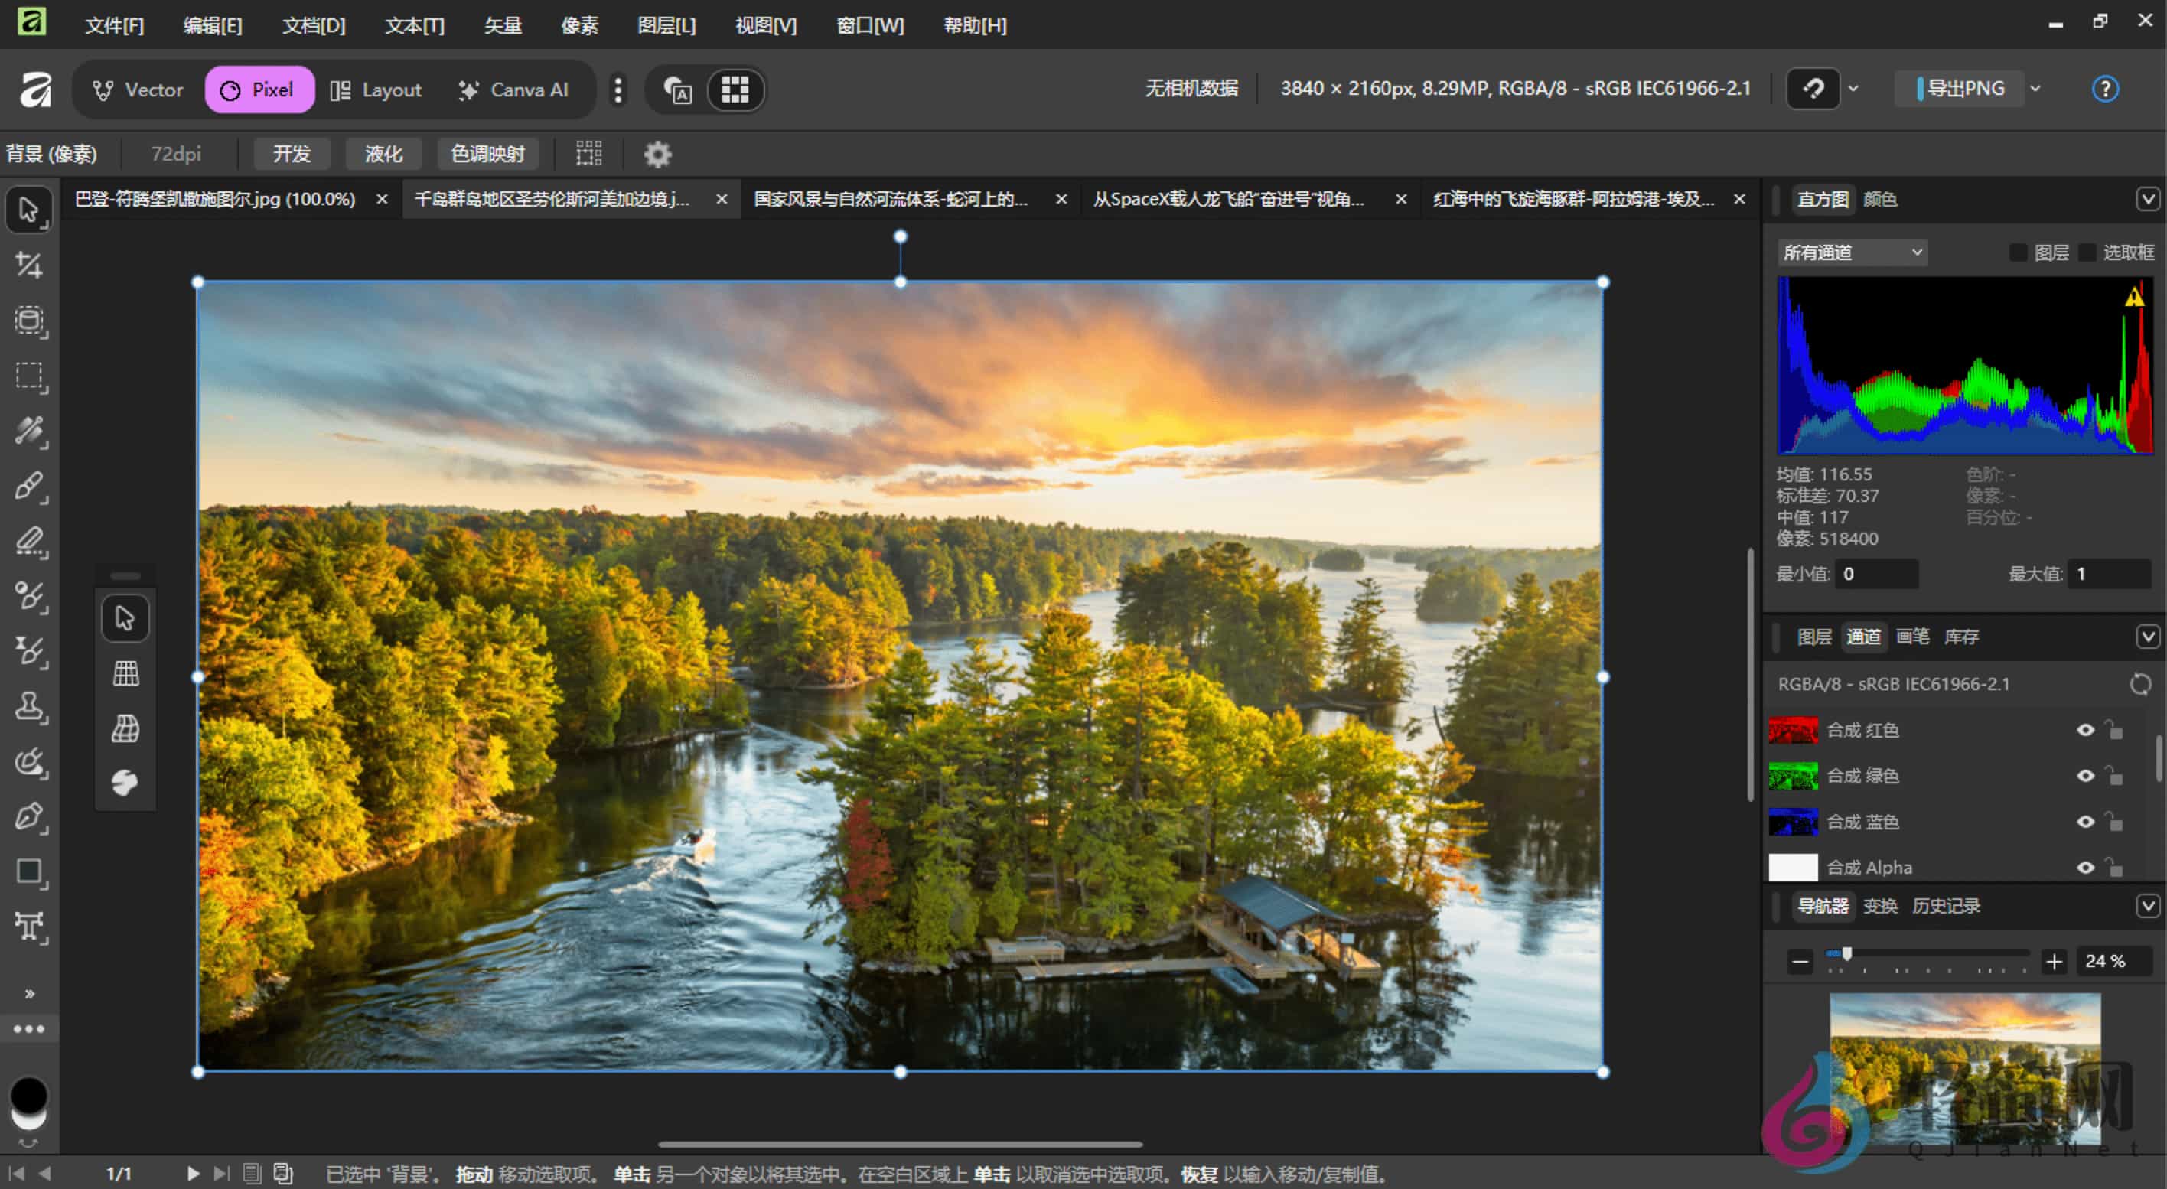Pick the Paint Brush tool

(x=29, y=486)
